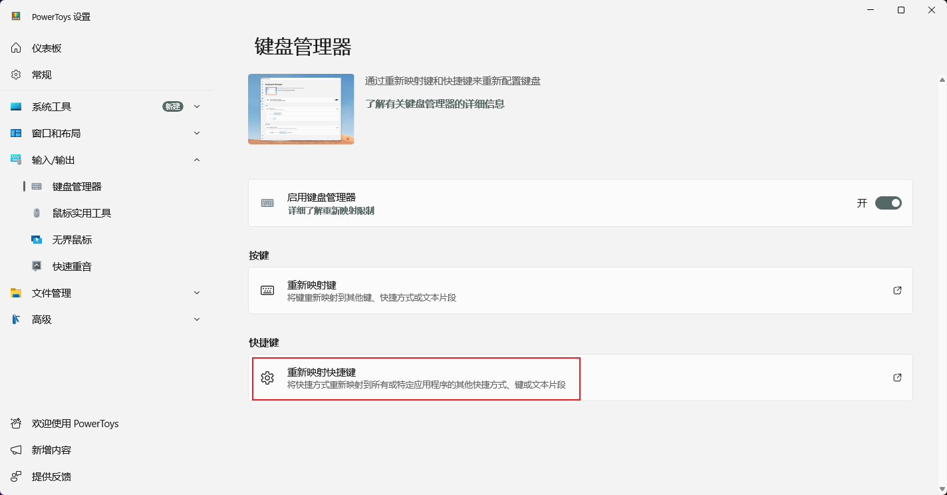This screenshot has height=495, width=947.
Task: Click the Dashboard (仪表板) home icon
Action: click(x=16, y=48)
